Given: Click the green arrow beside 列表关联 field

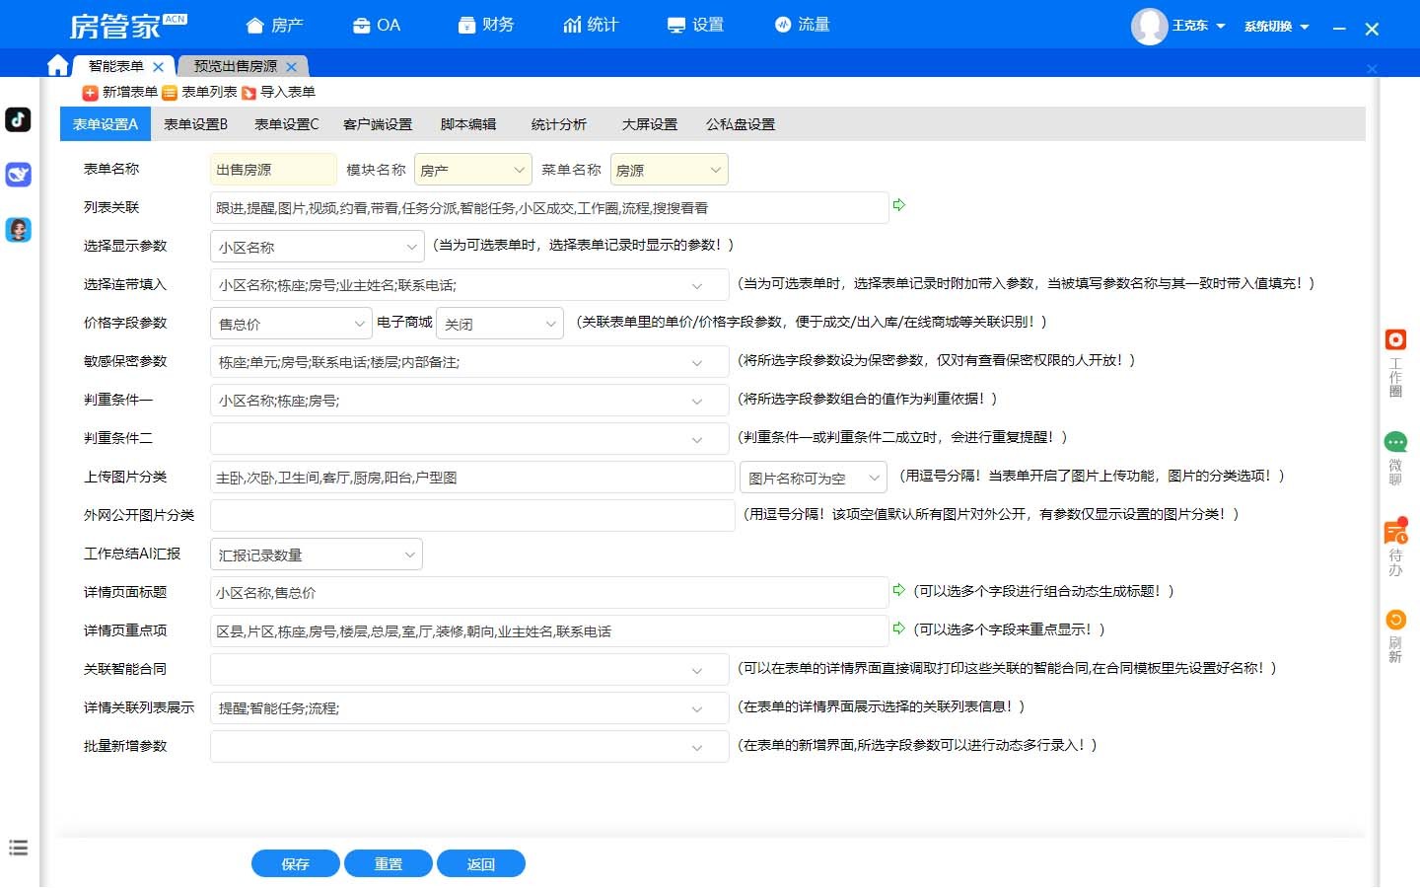Looking at the screenshot, I should (x=898, y=205).
